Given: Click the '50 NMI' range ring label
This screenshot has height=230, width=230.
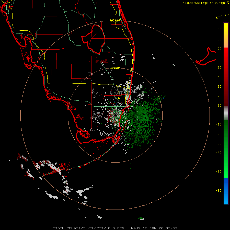Looking at the screenshot, I should (115, 68).
